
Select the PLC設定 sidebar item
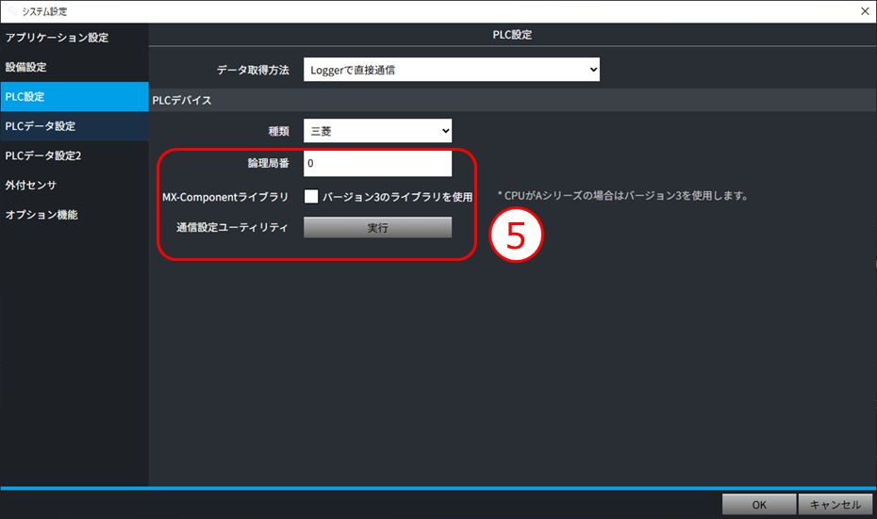[25, 97]
